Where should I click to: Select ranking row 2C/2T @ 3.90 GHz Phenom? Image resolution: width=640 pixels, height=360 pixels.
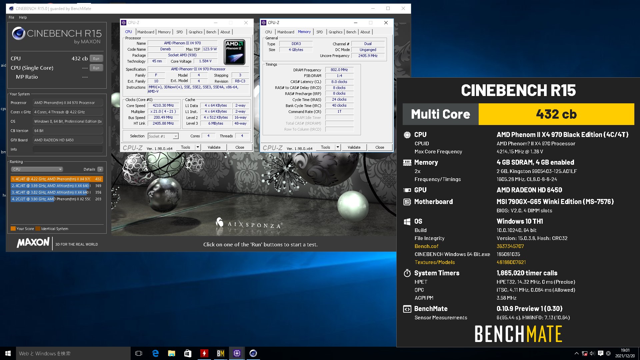click(57, 199)
